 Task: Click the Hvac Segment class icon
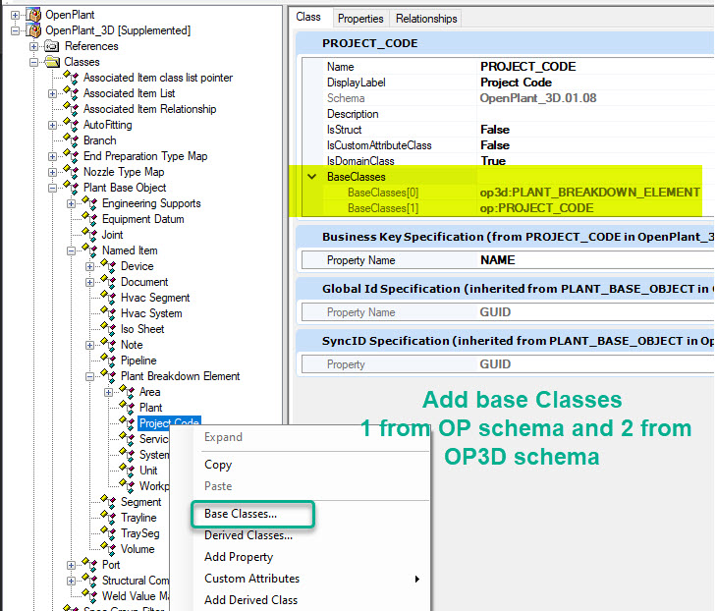pos(108,298)
